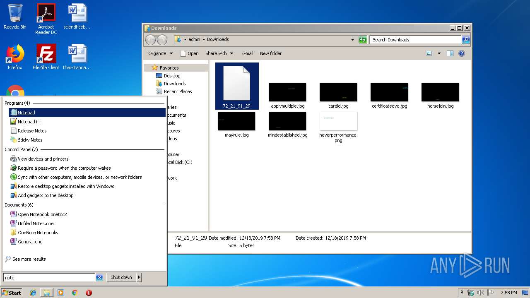Click the Shut down button
Image resolution: width=530 pixels, height=298 pixels.
121,277
